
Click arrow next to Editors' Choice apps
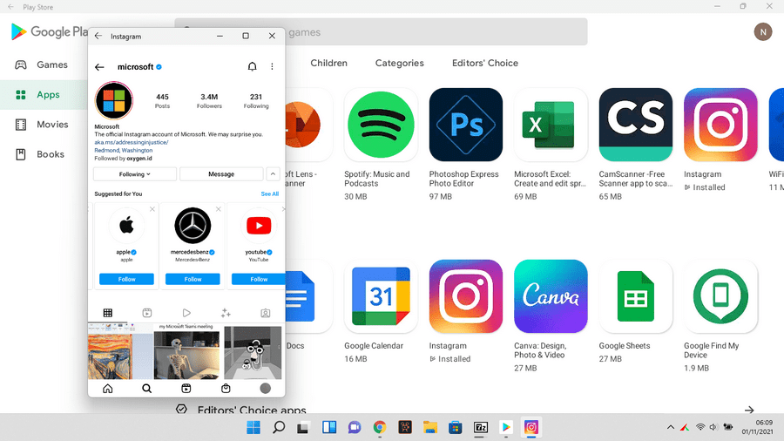[749, 410]
